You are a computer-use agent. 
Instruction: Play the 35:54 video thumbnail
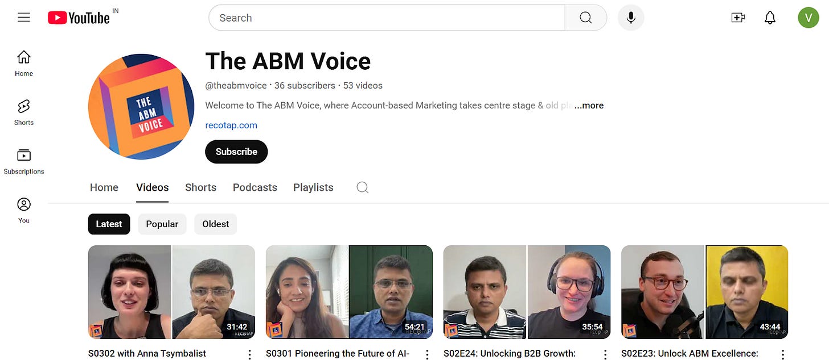pyautogui.click(x=527, y=292)
